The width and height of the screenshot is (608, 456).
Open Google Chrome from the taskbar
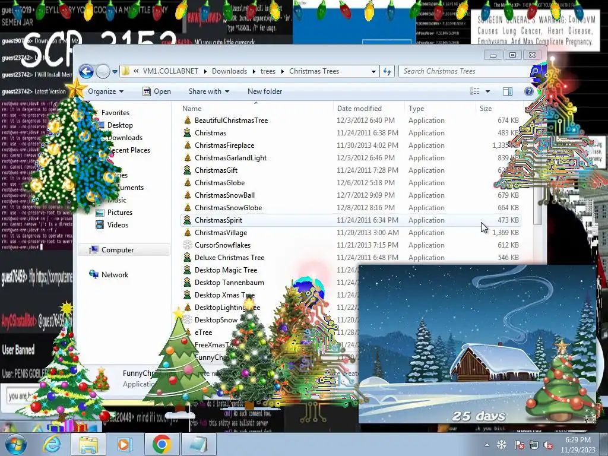click(x=161, y=444)
